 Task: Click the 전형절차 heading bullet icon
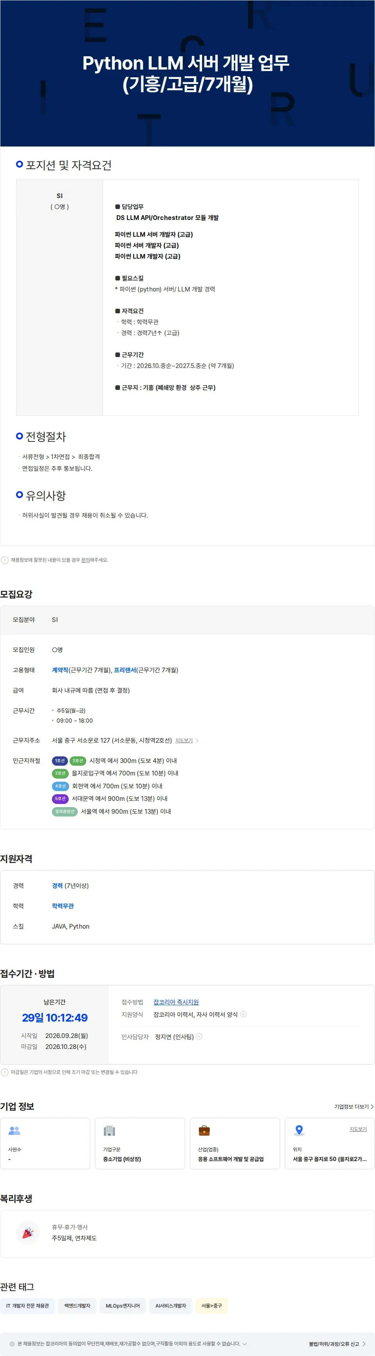click(20, 436)
